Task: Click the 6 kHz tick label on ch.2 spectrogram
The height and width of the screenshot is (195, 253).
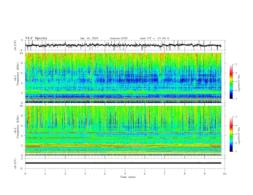Action: click(23, 126)
